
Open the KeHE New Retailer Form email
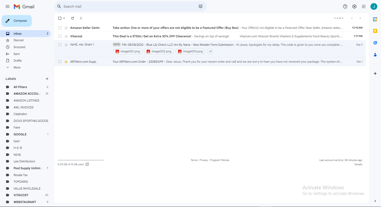click(x=210, y=49)
